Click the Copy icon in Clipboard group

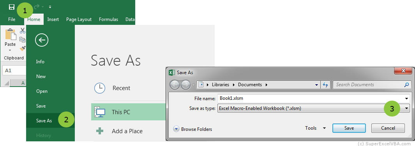23,40
